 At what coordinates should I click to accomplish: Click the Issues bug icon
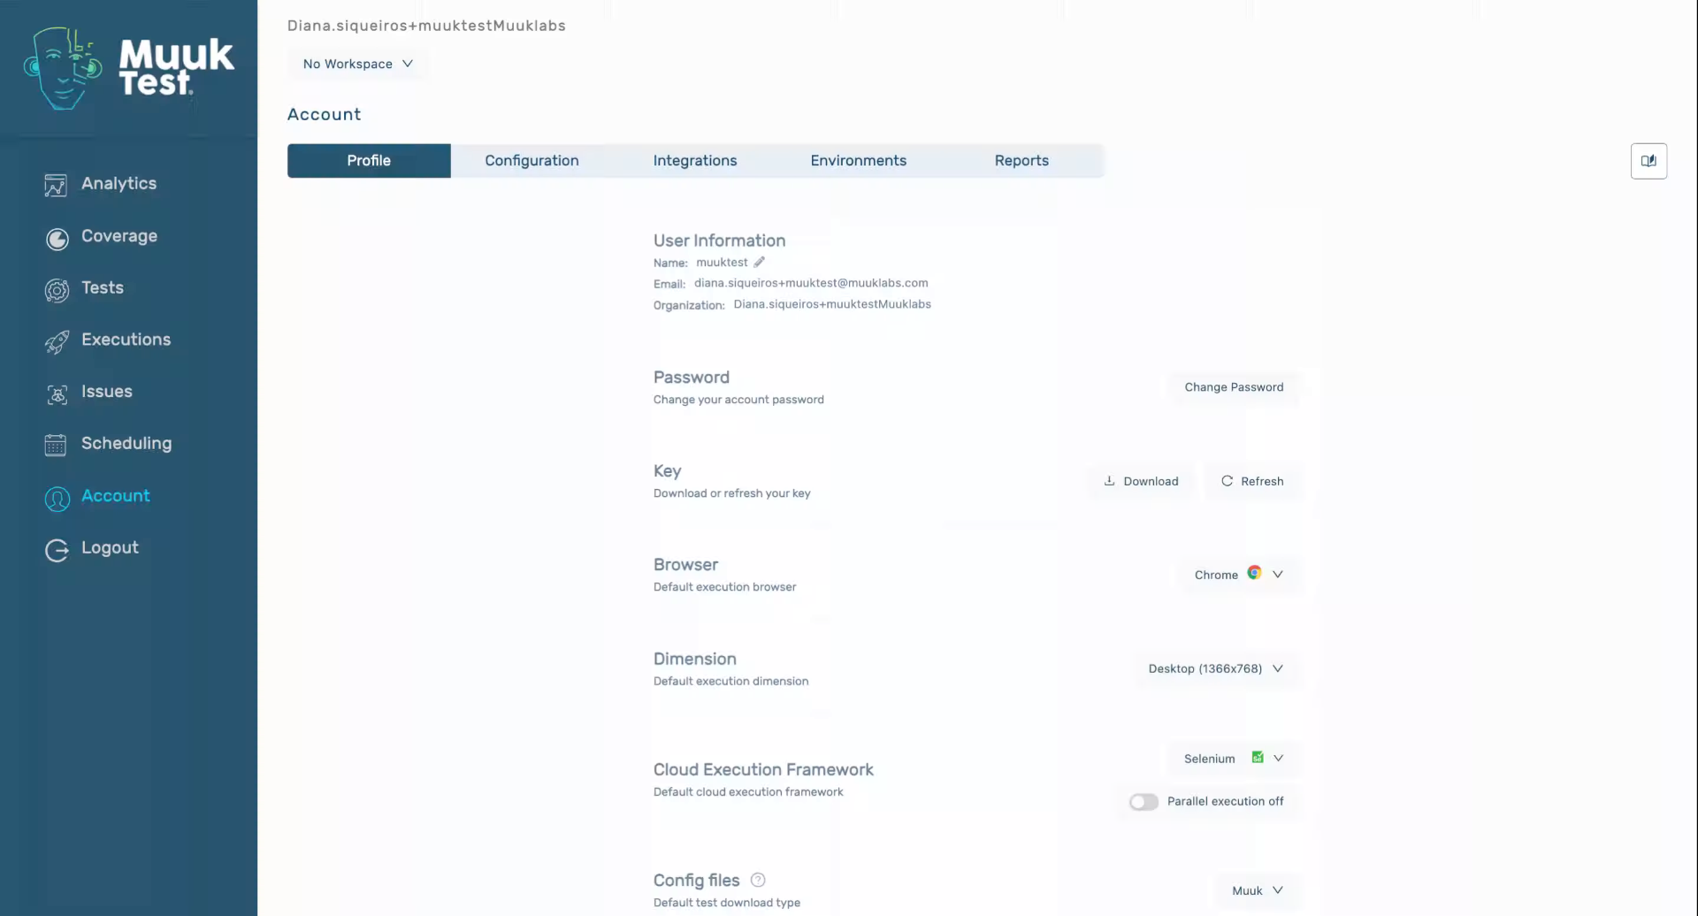point(57,394)
